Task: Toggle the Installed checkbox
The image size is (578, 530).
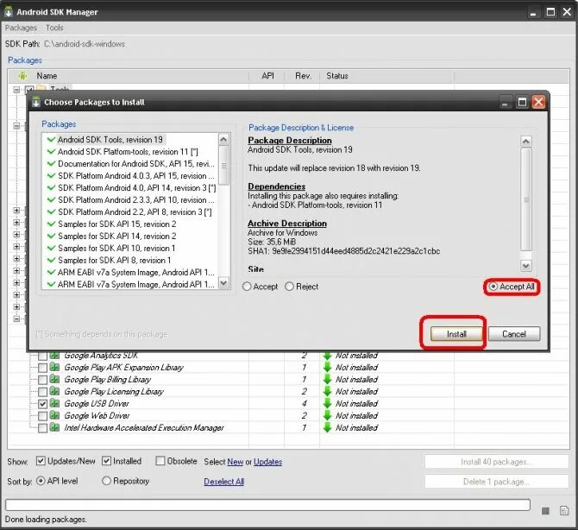Action: tap(106, 461)
